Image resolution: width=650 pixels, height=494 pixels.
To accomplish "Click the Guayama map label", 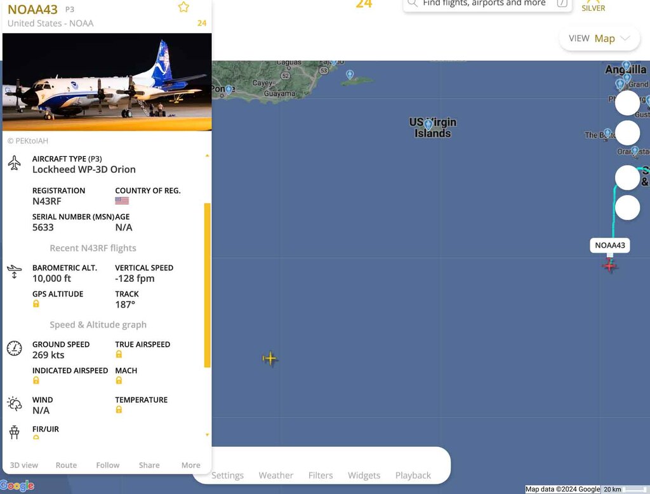I will tap(280, 93).
